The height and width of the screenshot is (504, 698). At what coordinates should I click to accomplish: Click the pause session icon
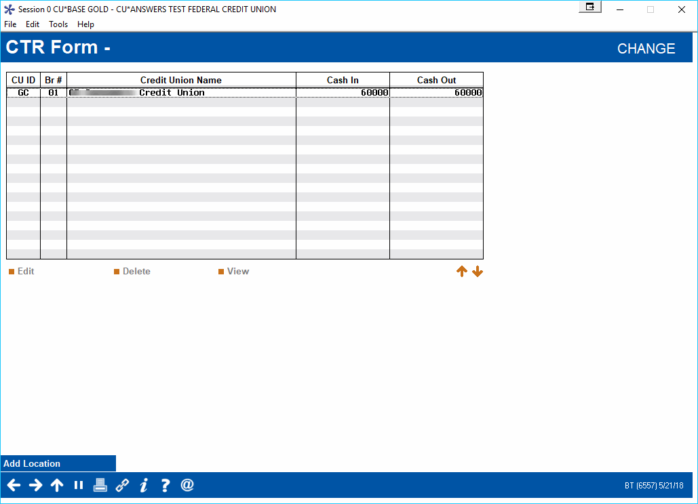pos(78,485)
